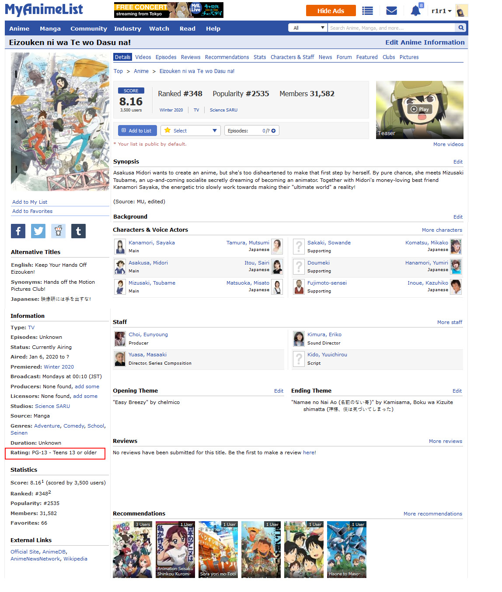
Task: Click the plus icon beside Episodes counter
Action: pyautogui.click(x=274, y=131)
